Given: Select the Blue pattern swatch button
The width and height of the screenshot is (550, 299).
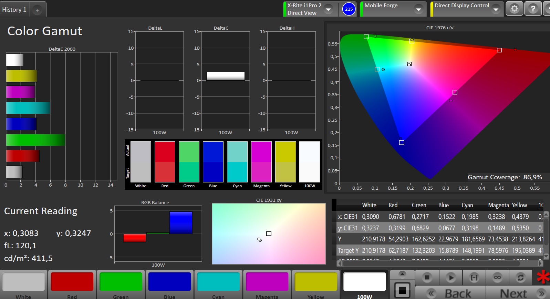Looking at the screenshot, I should (x=169, y=285).
